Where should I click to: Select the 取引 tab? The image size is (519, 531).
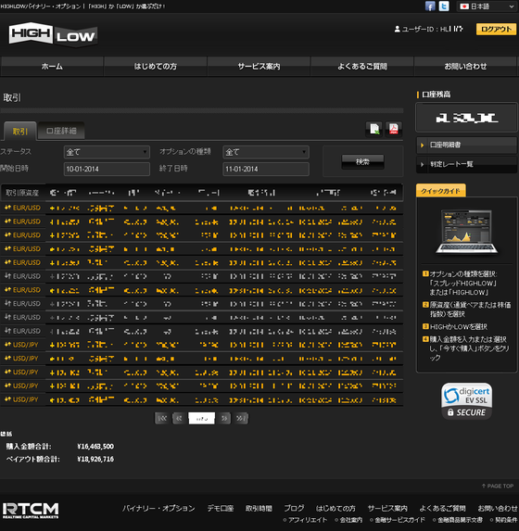pyautogui.click(x=20, y=131)
